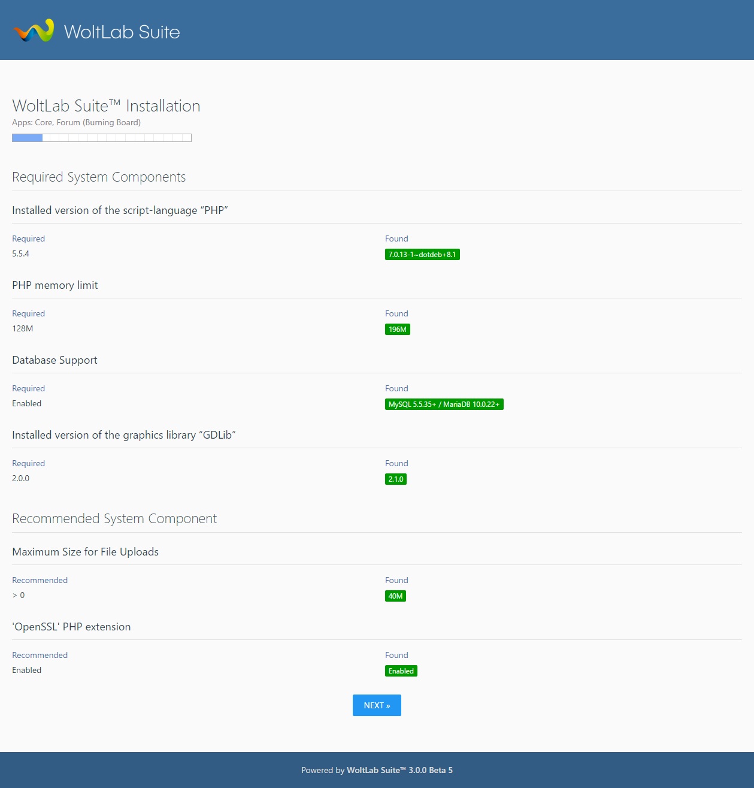Screen dimensions: 754x788
Task: Click the PHP memory limit heading
Action: 55,285
